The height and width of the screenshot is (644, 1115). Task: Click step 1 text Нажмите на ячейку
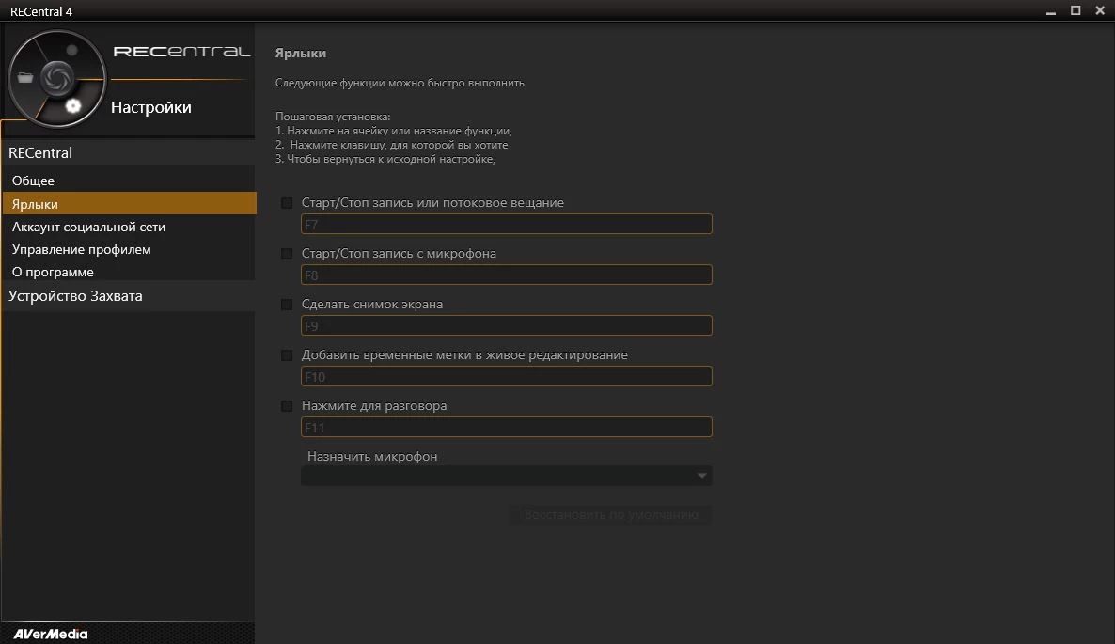point(393,131)
